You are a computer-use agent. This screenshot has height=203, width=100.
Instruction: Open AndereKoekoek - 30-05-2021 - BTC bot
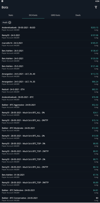pos(50,98)
